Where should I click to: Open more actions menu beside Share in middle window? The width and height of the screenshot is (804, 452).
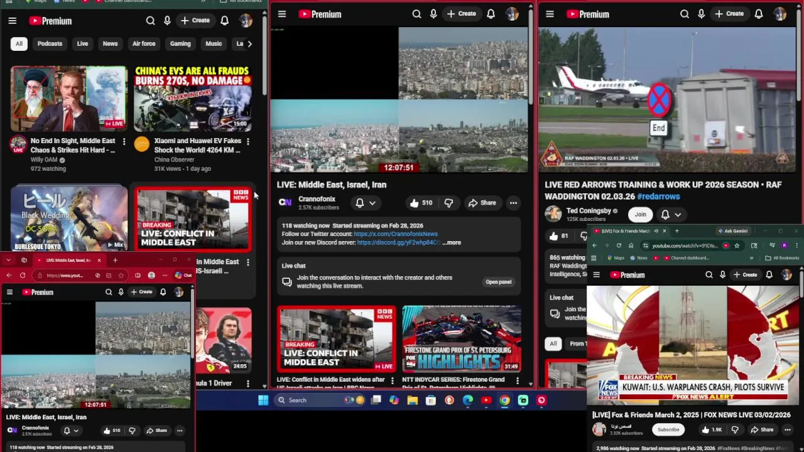click(x=513, y=203)
